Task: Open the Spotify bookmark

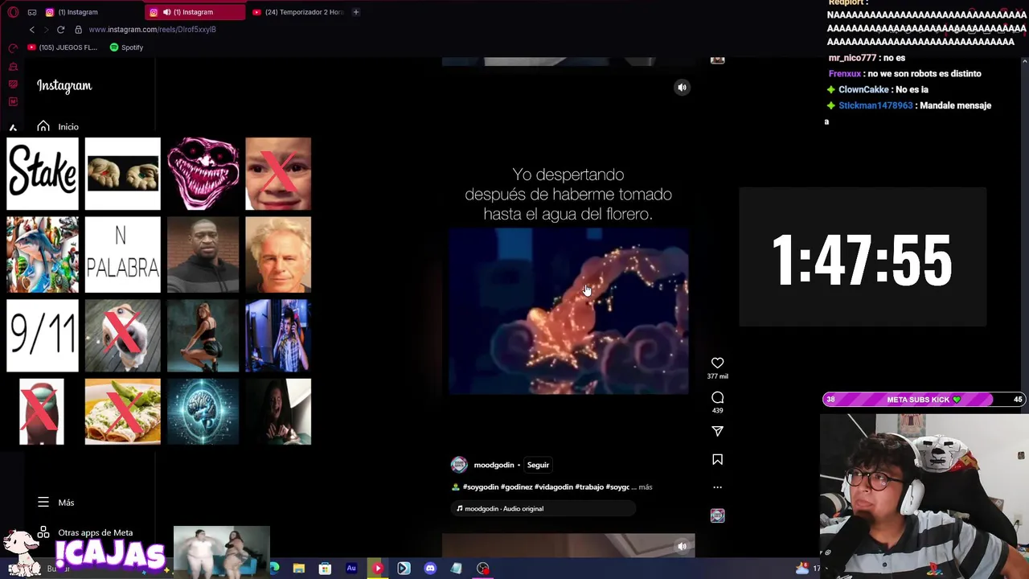Action: coord(126,47)
